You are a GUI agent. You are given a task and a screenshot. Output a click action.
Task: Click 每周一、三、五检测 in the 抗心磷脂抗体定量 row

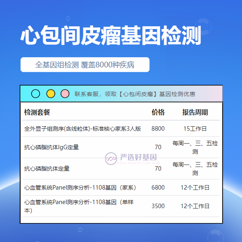pos(195,169)
